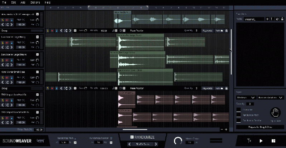Screen dimensions: 286x148
Task: Adjust Gain knob on Stoneboiler Large Heavy track
Action: pyautogui.click(x=37, y=43)
